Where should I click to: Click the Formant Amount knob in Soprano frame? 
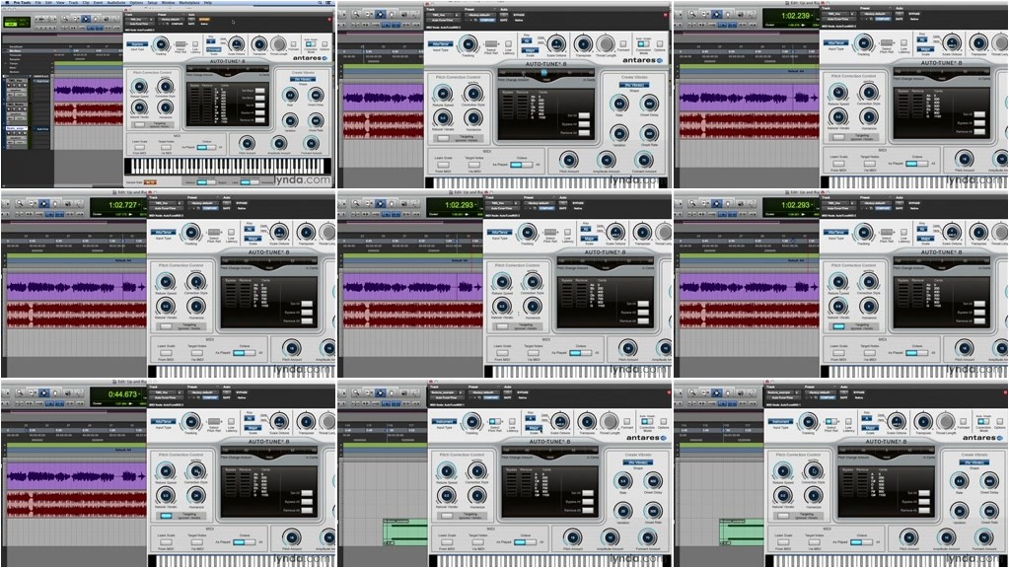[x=311, y=143]
